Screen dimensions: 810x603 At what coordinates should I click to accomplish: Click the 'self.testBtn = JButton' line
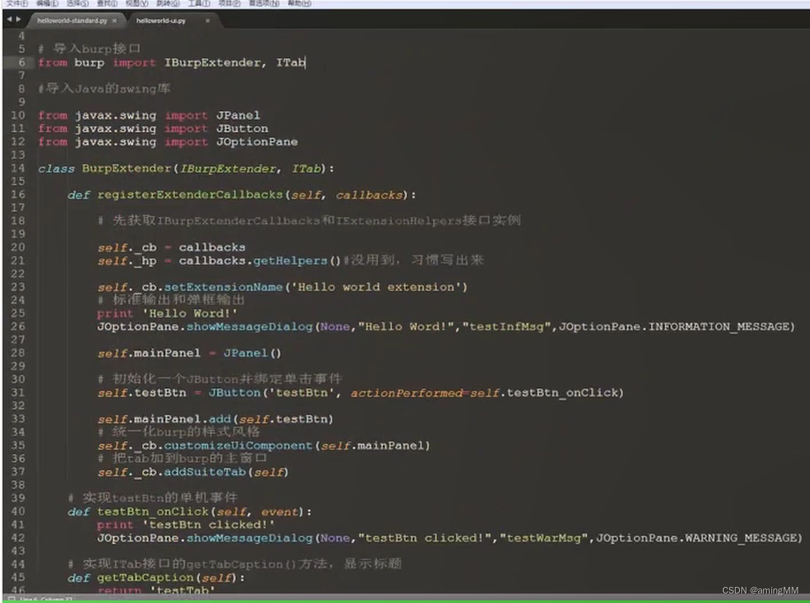(361, 393)
